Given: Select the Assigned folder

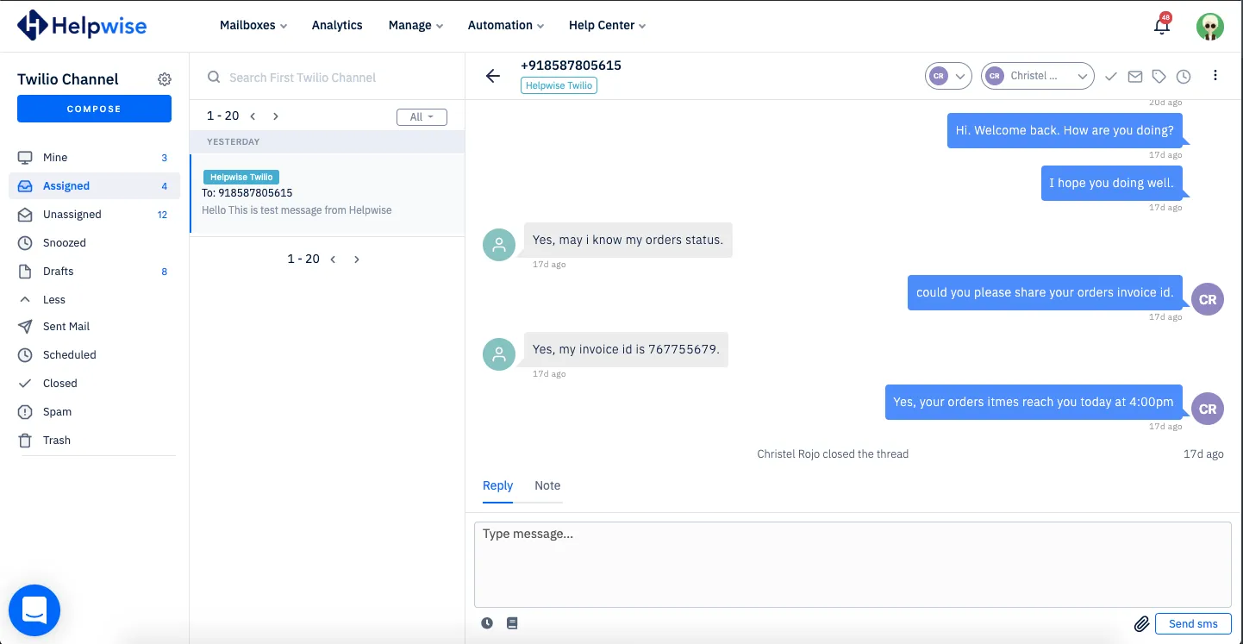Looking at the screenshot, I should [x=94, y=186].
